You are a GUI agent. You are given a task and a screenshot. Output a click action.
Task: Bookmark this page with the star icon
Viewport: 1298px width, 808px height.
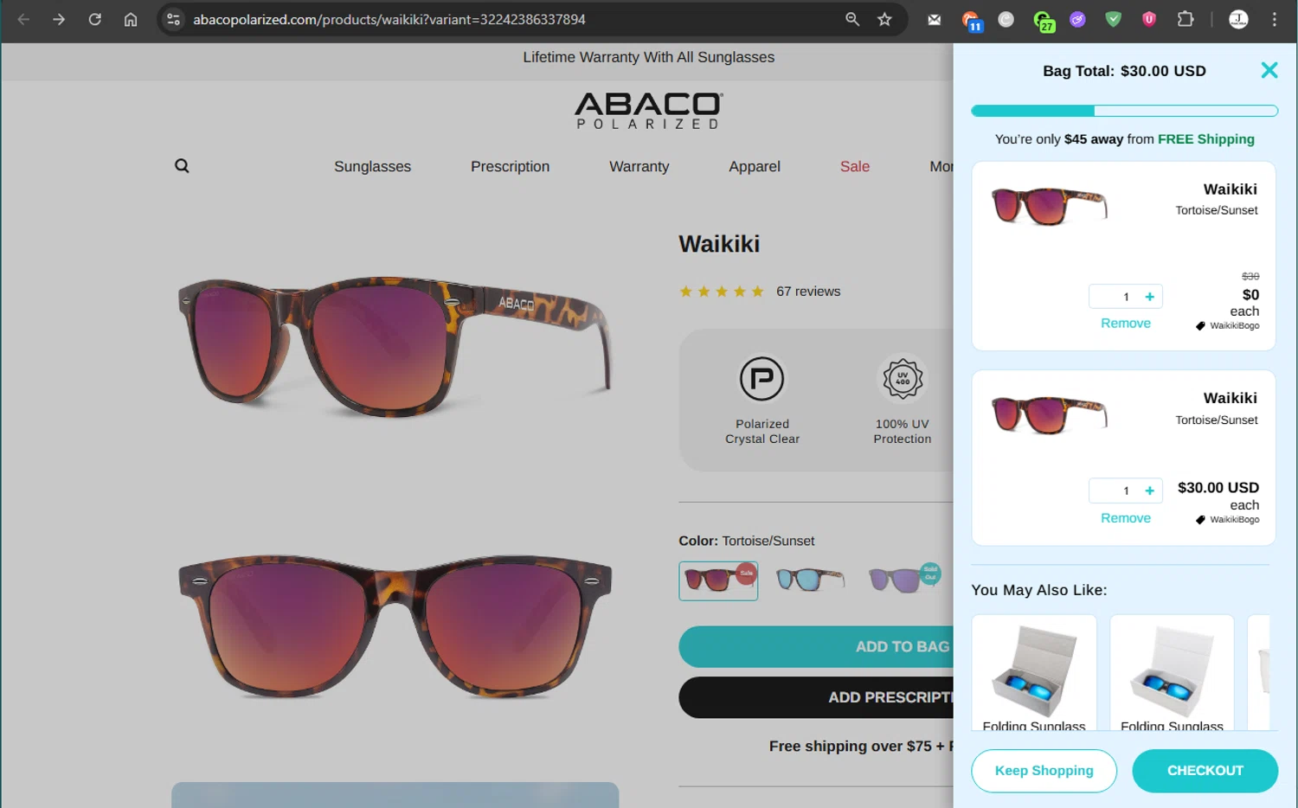point(884,19)
